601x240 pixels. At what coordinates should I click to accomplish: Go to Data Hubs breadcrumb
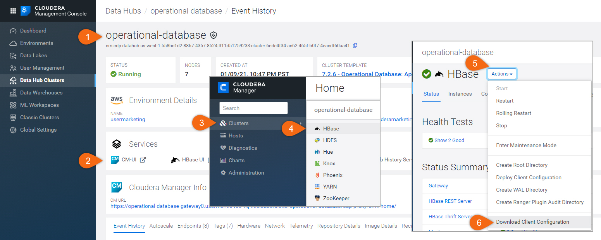(x=123, y=11)
